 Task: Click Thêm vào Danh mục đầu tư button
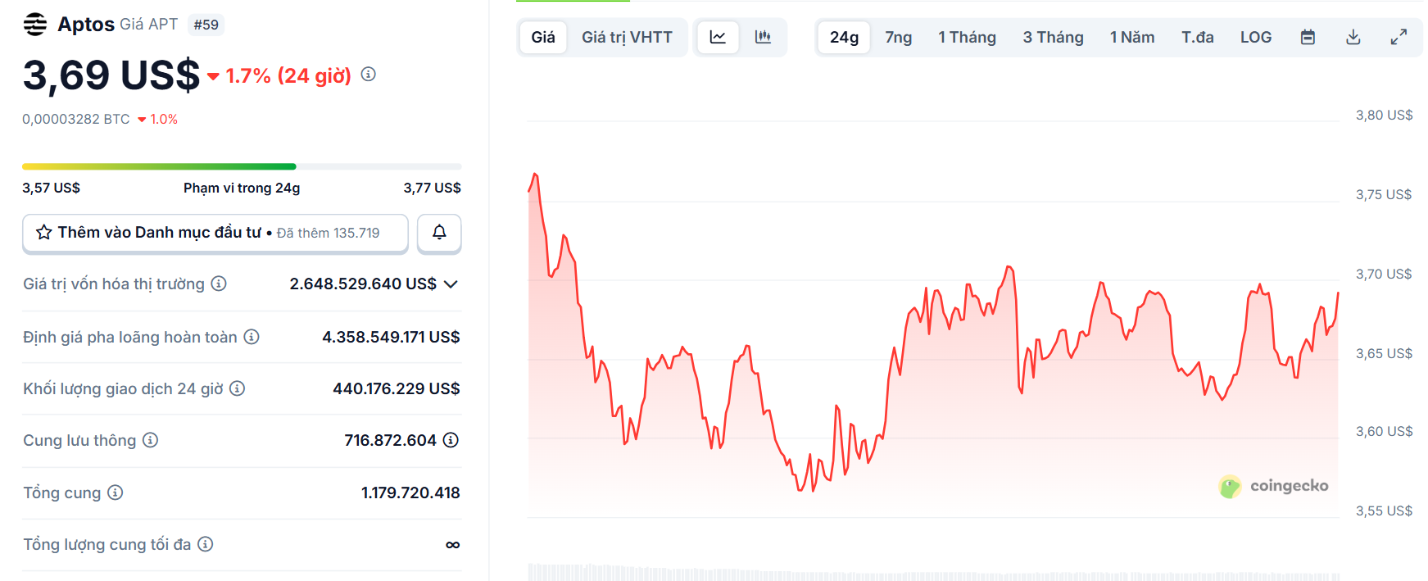click(x=215, y=233)
